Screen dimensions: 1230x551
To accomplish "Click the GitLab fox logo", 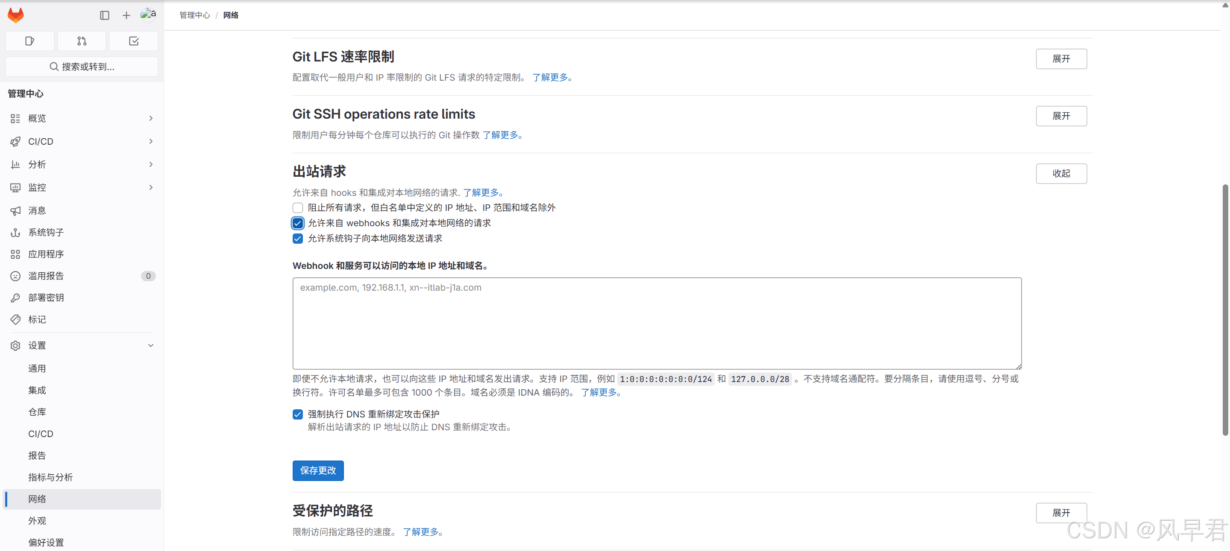I will (16, 15).
